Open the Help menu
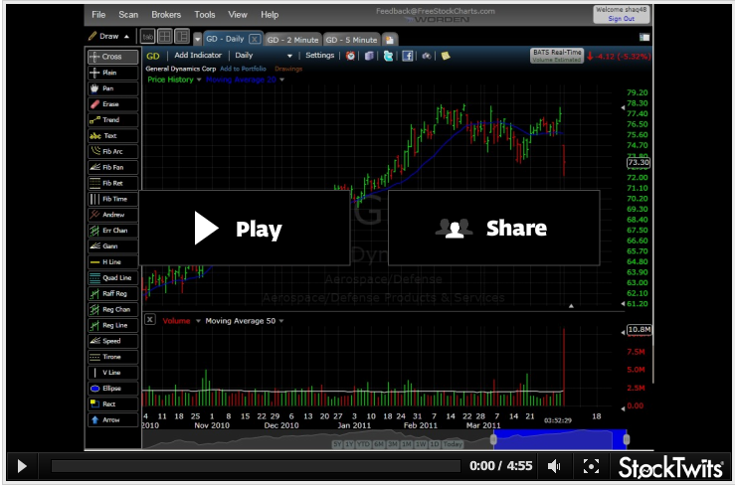The height and width of the screenshot is (485, 735). [x=270, y=15]
